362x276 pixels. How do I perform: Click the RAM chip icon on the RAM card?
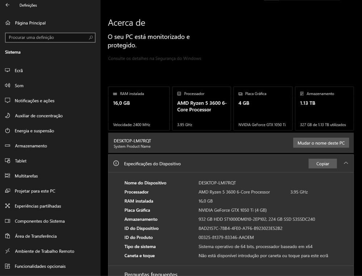tap(115, 94)
